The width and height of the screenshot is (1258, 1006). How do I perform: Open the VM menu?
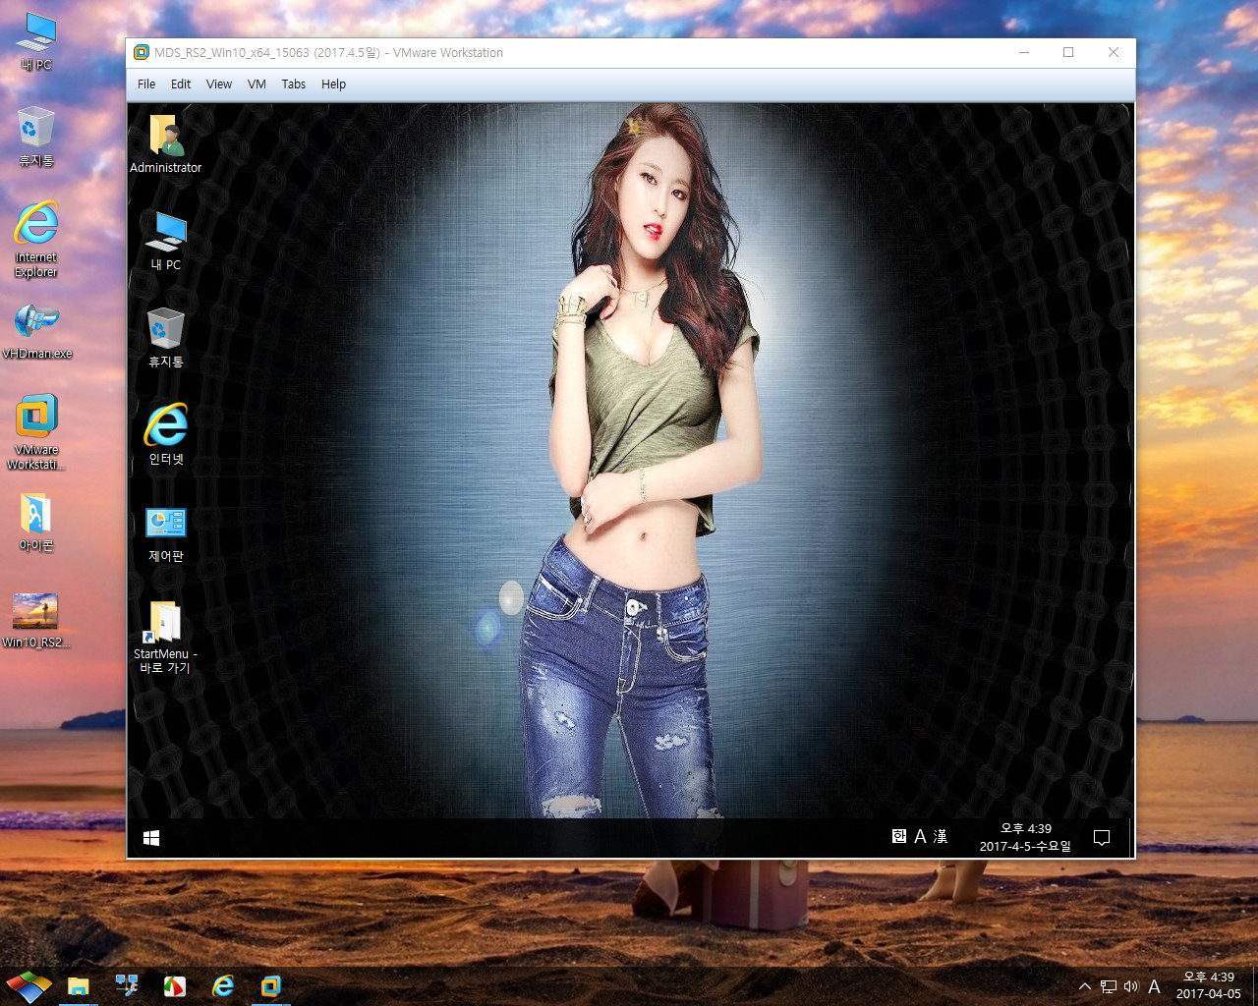[257, 84]
